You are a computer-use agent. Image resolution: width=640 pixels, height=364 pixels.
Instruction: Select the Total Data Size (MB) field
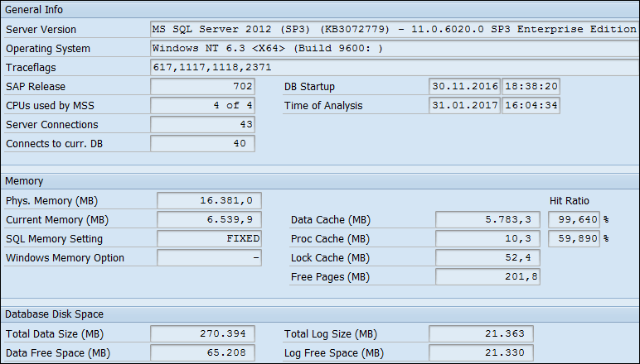[202, 333]
